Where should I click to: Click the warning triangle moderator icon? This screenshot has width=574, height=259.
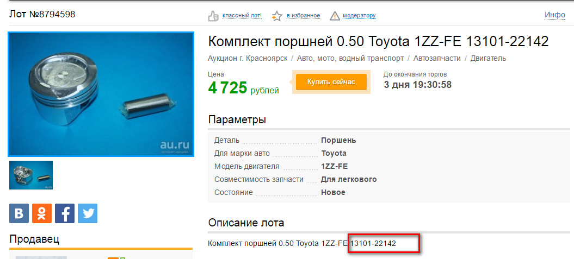(x=335, y=16)
